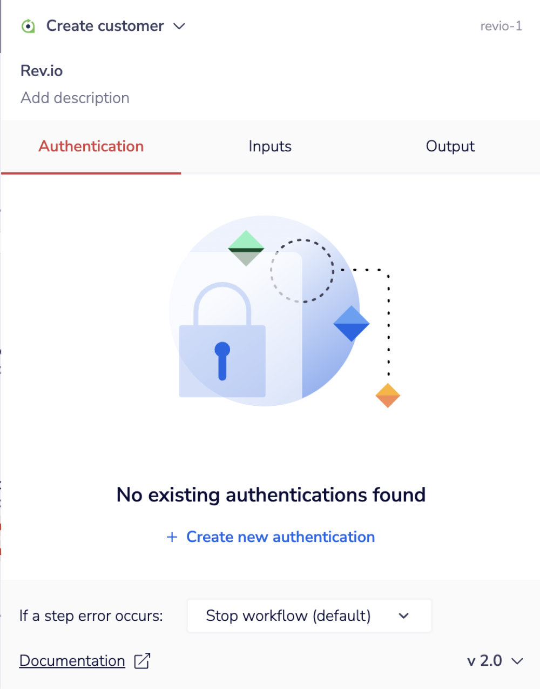Click the Rev.io title text

[41, 70]
